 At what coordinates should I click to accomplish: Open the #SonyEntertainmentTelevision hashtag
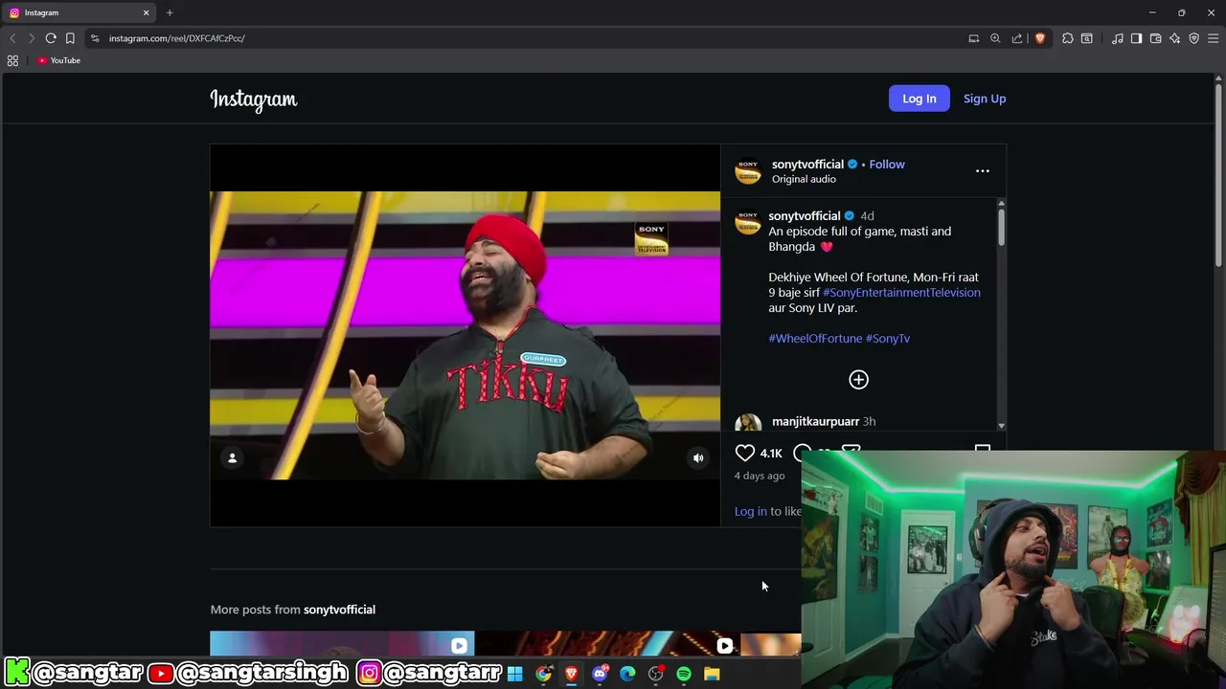(x=901, y=292)
